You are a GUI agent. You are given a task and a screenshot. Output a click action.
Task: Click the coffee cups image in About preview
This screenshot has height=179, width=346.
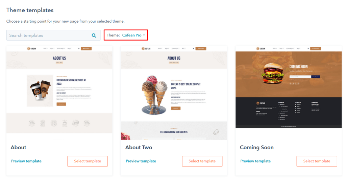pyautogui.click(x=40, y=91)
